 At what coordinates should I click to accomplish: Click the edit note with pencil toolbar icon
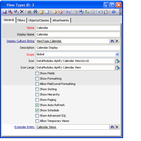54,12
